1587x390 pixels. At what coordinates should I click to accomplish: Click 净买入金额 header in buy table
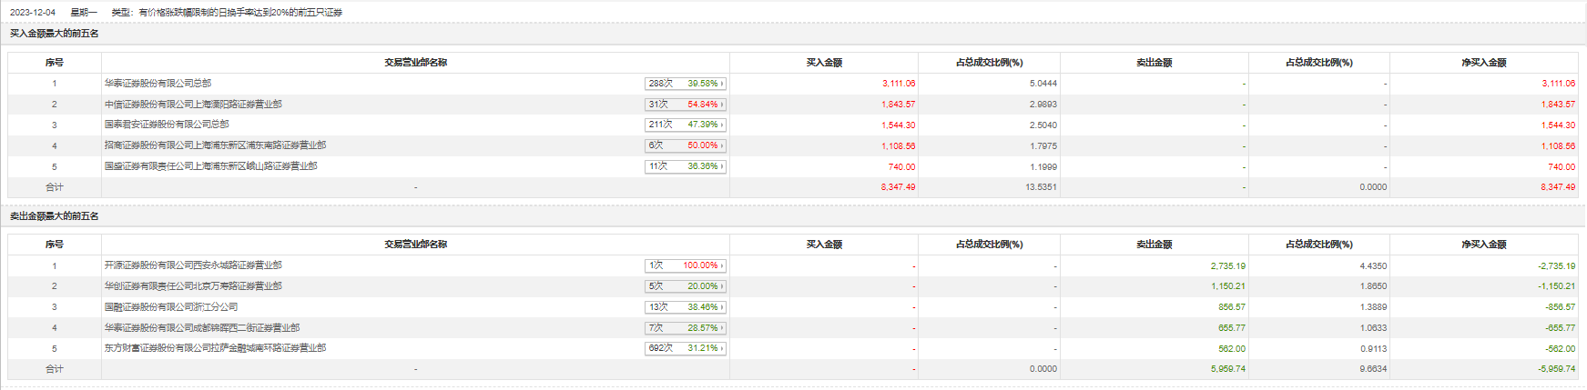click(1484, 63)
